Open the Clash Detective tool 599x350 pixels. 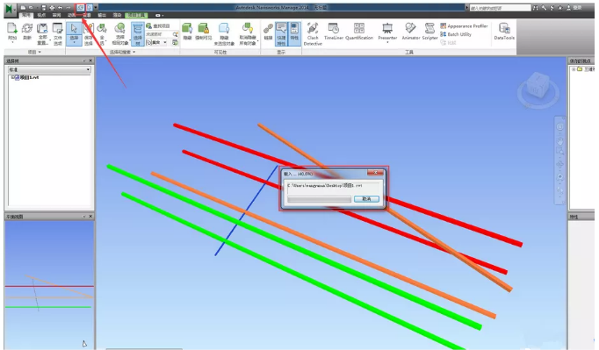(313, 34)
